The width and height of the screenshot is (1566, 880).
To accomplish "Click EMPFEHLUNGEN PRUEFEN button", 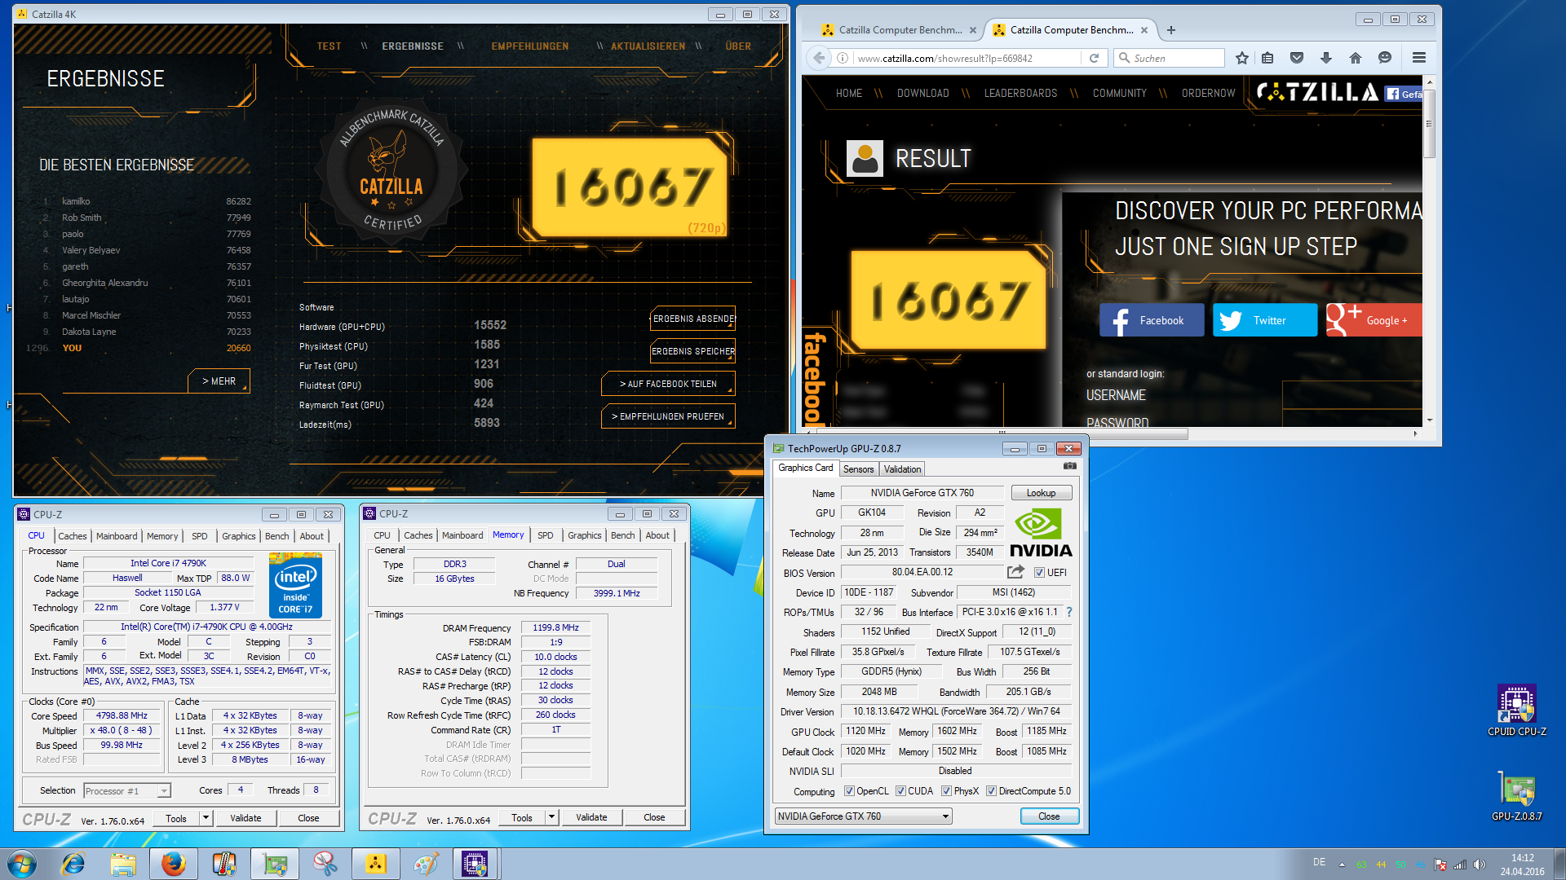I will coord(668,416).
